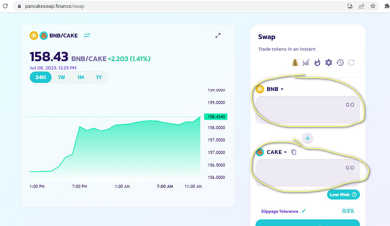Image resolution: width=390 pixels, height=226 pixels.
Task: Switch chart to 1W timeframe
Action: 61,77
